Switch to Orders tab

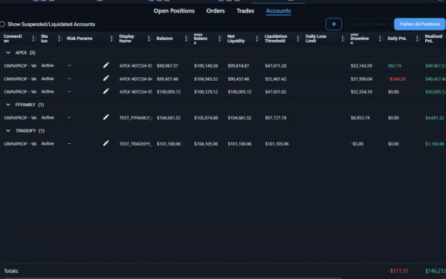216,11
